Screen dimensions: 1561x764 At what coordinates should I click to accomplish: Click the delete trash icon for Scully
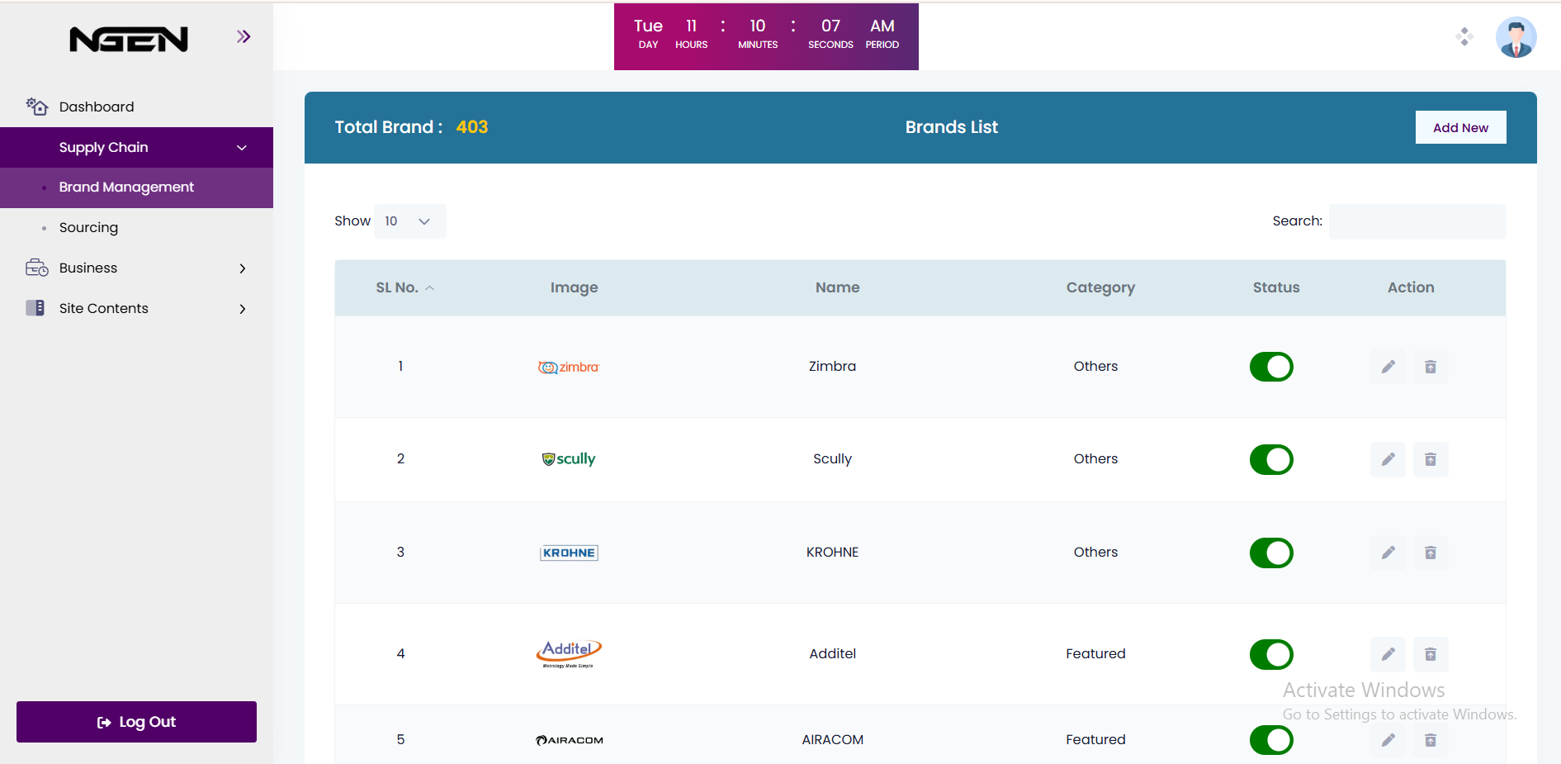(x=1431, y=459)
